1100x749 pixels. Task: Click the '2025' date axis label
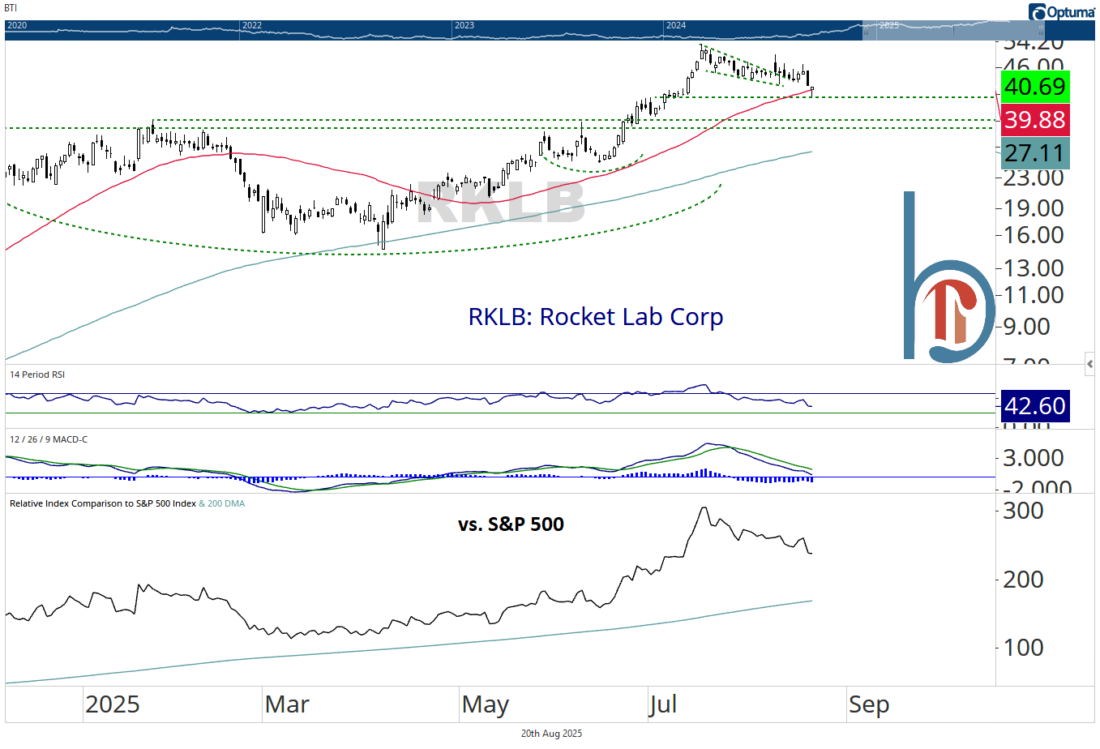coord(113,704)
